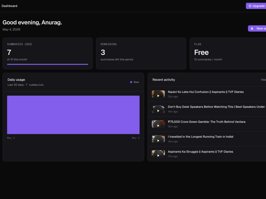
Task: Click the purple daily usage bar
Action: (x=73, y=115)
